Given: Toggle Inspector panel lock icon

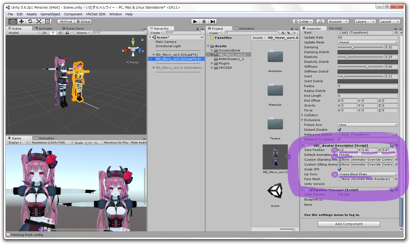Looking at the screenshot, I should click(395, 29).
